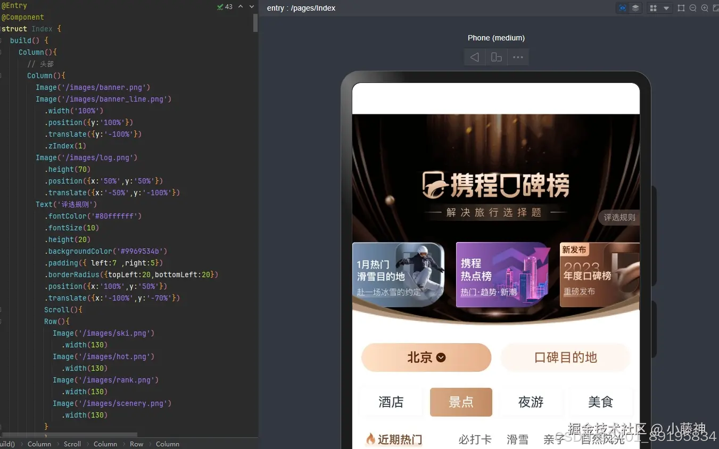Image resolution: width=719 pixels, height=449 pixels.
Task: Click the frame fit icon beside zoom out
Action: click(x=681, y=8)
